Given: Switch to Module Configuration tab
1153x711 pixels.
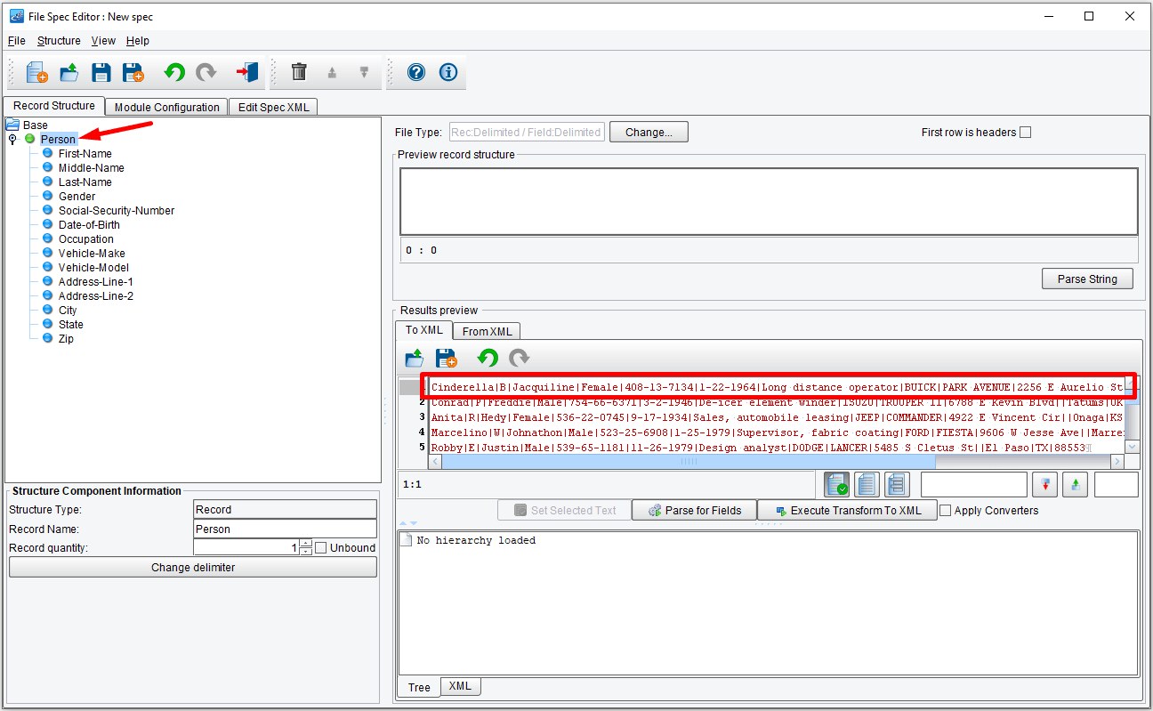Looking at the screenshot, I should pos(166,107).
